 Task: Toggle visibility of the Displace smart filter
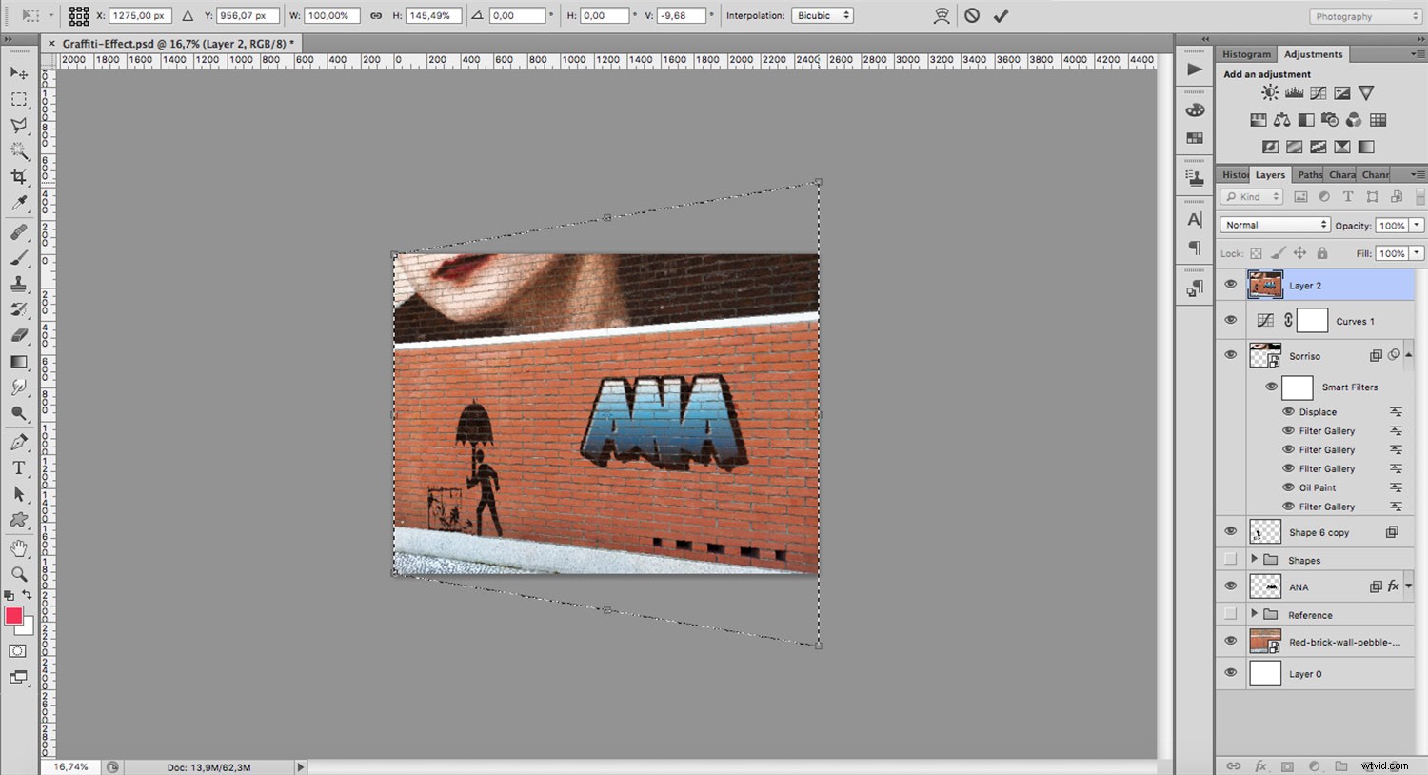coord(1287,411)
